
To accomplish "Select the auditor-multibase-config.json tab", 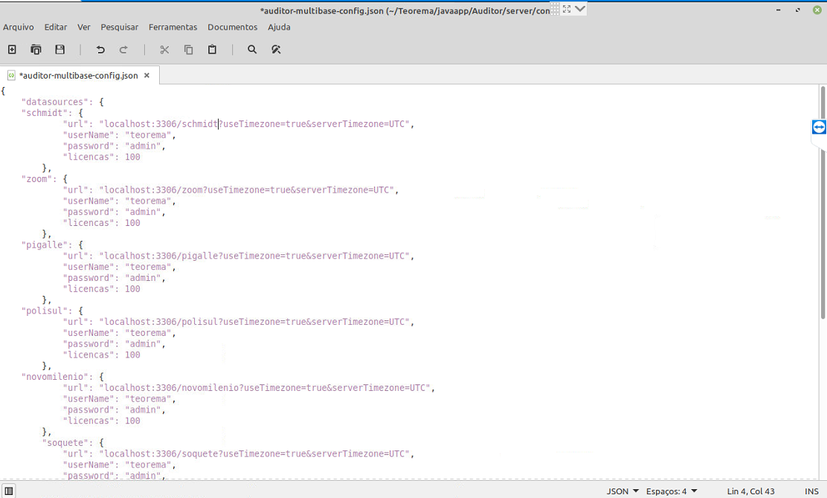I will (79, 75).
